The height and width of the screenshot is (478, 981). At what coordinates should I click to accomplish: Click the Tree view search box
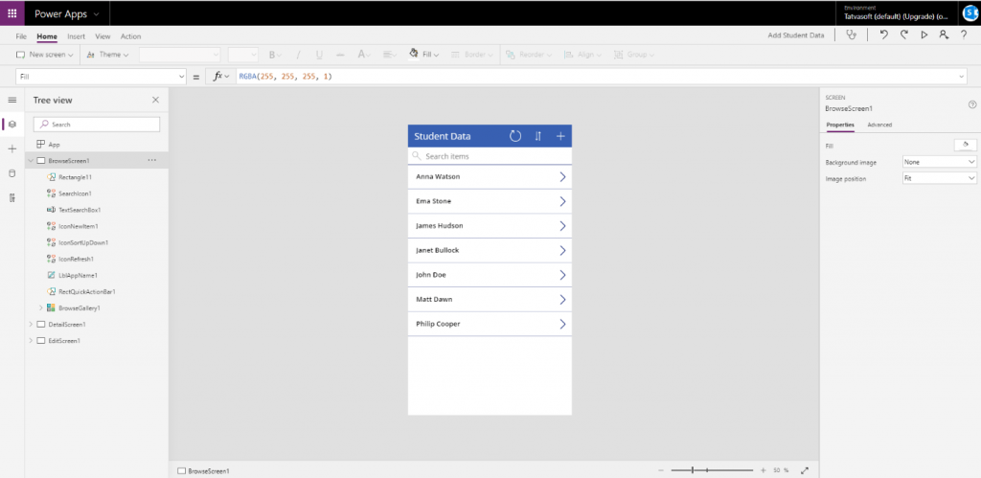coord(97,125)
